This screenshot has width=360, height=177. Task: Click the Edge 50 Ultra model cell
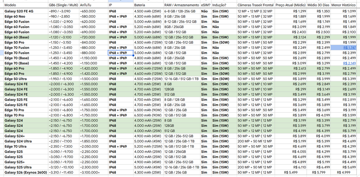[26, 79]
